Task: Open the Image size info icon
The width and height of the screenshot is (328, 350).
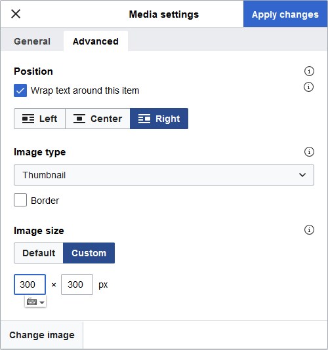Action: [309, 229]
